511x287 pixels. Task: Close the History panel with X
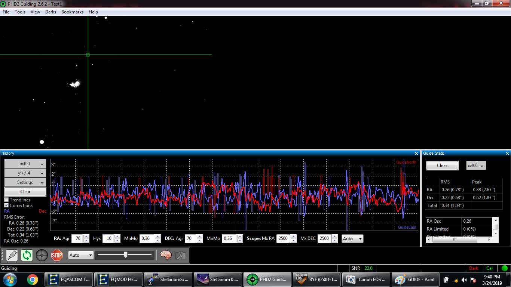click(x=416, y=154)
